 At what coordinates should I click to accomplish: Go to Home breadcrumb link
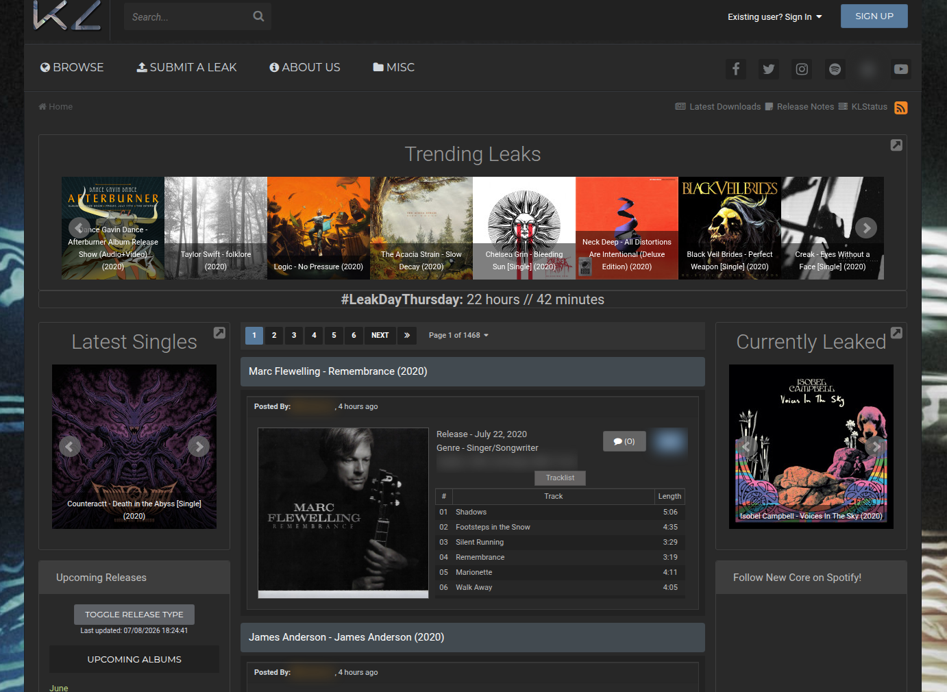pyautogui.click(x=56, y=107)
